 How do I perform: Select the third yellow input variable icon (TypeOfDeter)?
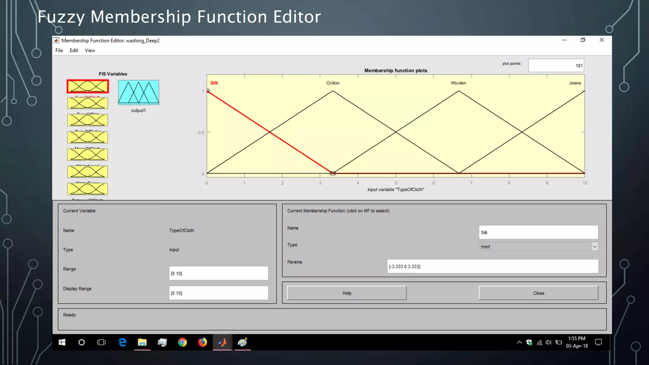[87, 120]
